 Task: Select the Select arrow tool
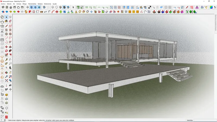[x=7, y=17]
